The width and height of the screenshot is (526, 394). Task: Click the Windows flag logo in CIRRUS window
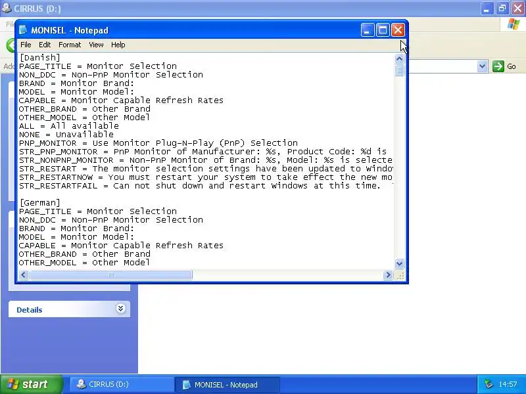coord(514,24)
